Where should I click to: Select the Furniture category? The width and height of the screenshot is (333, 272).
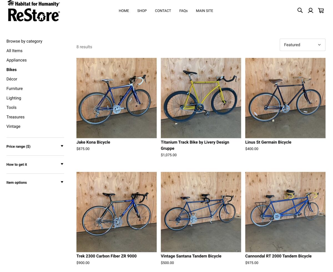pos(15,89)
